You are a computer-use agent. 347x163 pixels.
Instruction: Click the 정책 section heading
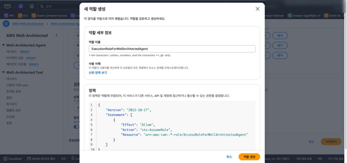coord(93,90)
